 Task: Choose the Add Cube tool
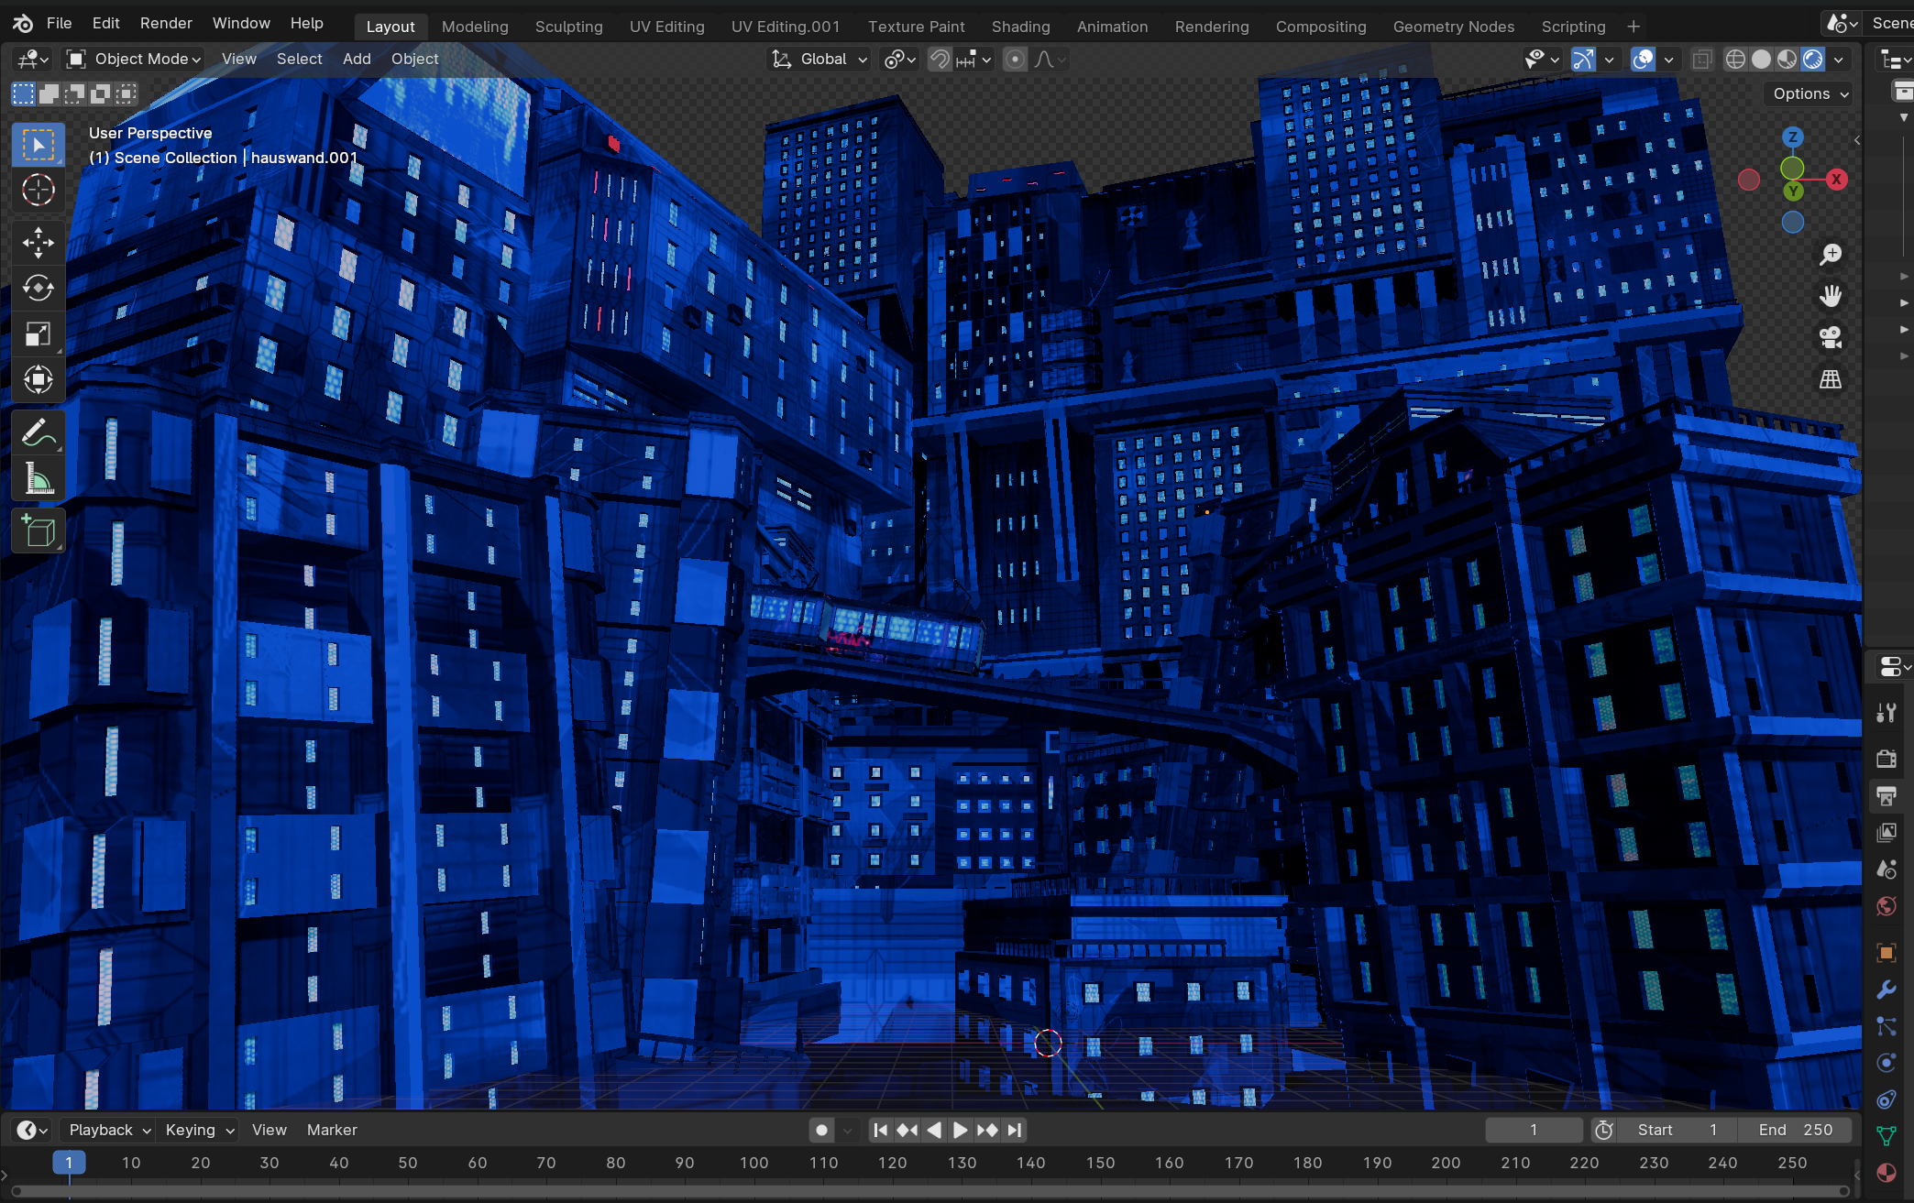coord(38,531)
